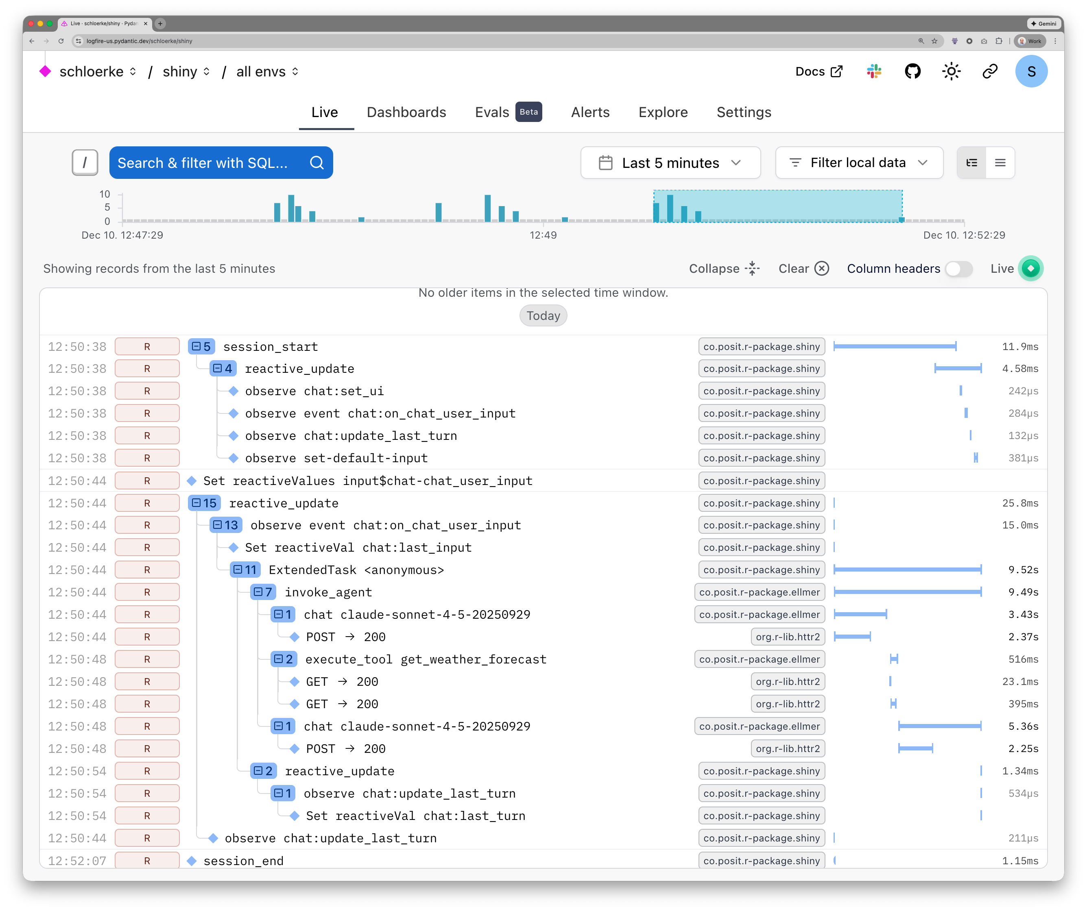1087x911 pixels.
Task: Open the GitHub repository icon
Action: 912,72
